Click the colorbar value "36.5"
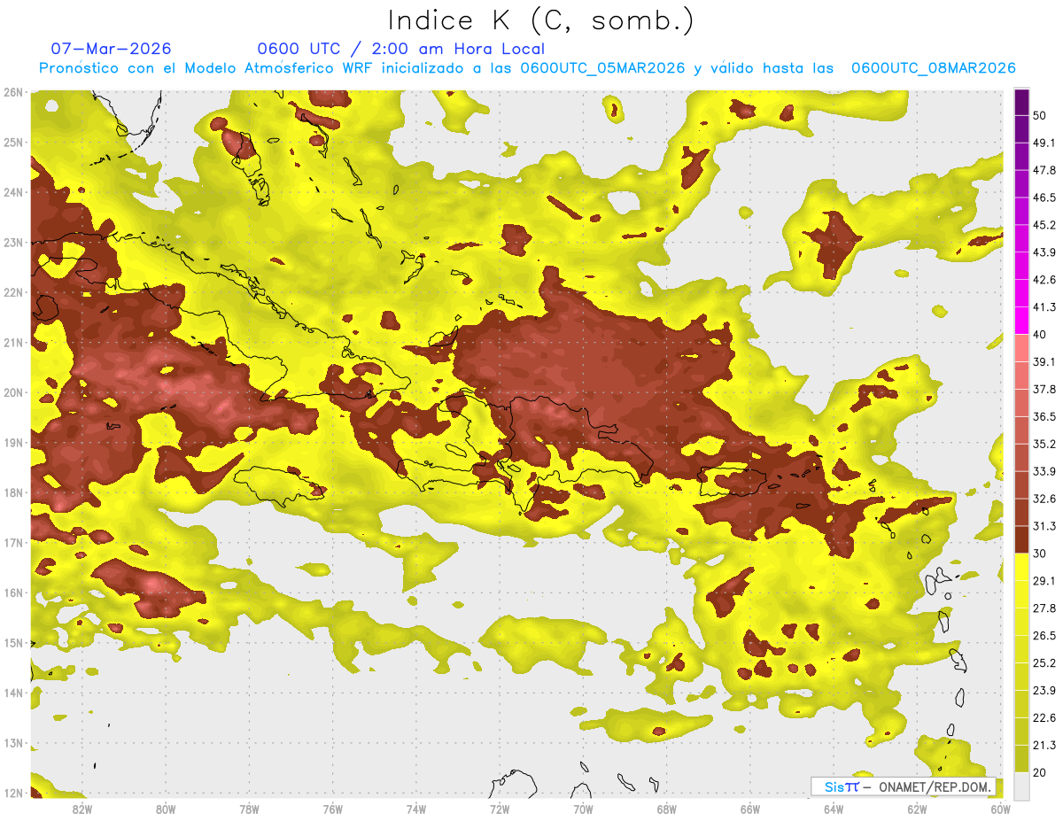Image resolution: width=1063 pixels, height=821 pixels. (x=1044, y=416)
